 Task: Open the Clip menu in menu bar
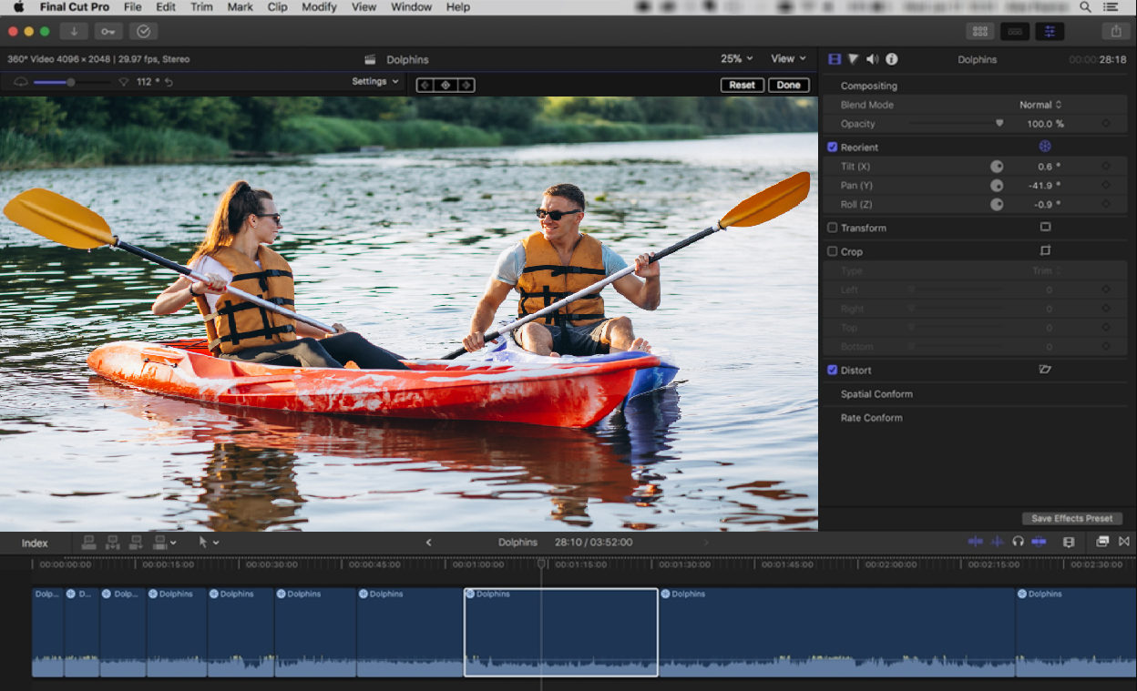277,7
